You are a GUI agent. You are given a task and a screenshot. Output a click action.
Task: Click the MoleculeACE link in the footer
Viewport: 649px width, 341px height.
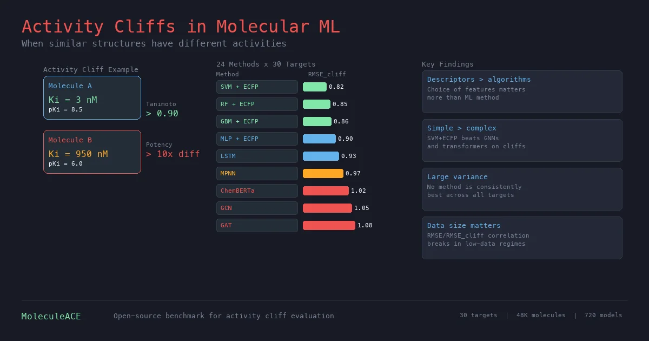[x=51, y=316]
